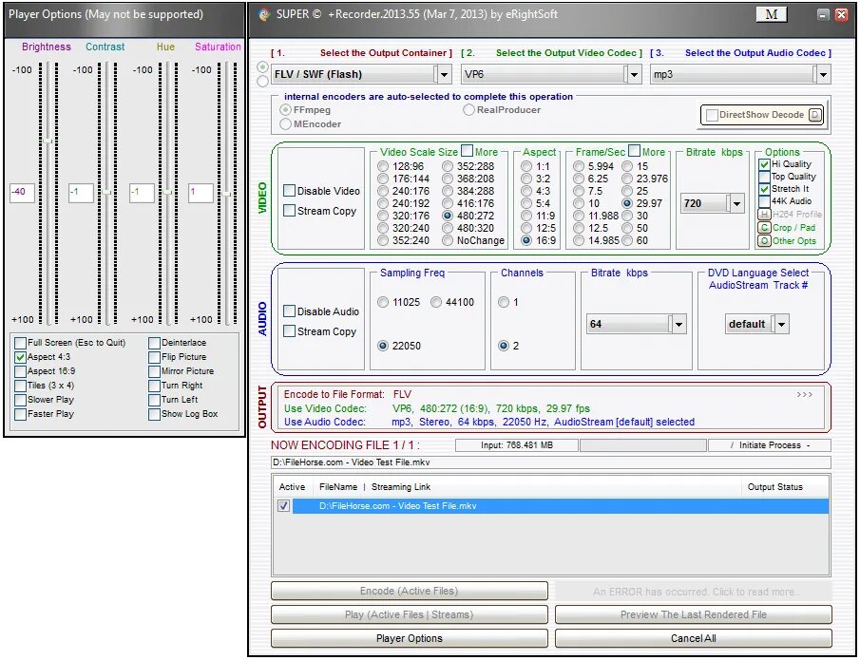This screenshot has width=860, height=660.
Task: Click the >>> arrows in Output panel
Action: tap(805, 394)
